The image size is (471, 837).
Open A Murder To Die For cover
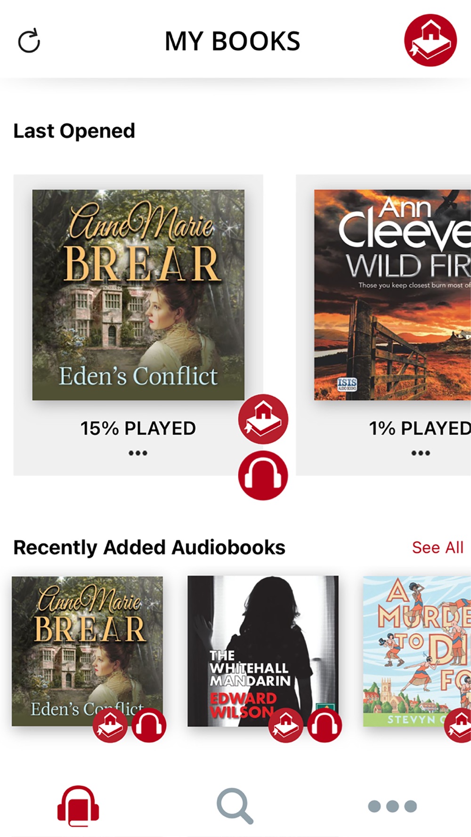coord(417,651)
